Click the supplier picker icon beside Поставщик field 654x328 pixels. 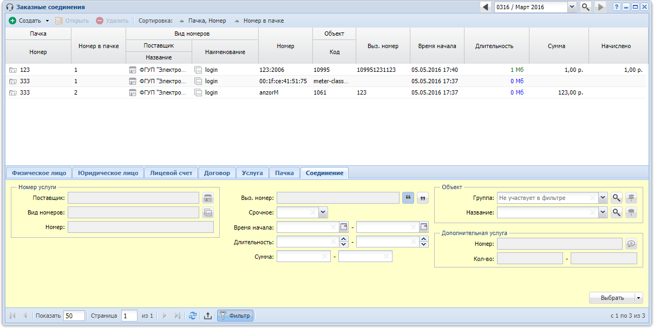pos(208,198)
